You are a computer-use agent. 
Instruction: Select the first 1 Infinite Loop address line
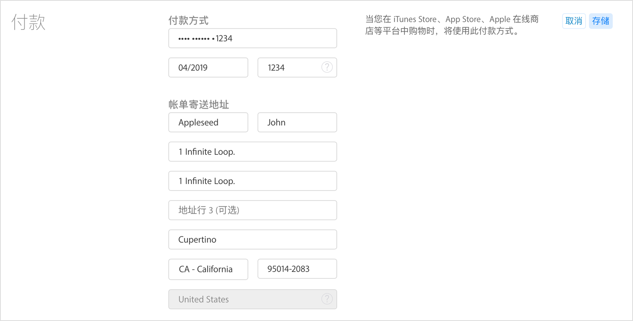(x=252, y=152)
